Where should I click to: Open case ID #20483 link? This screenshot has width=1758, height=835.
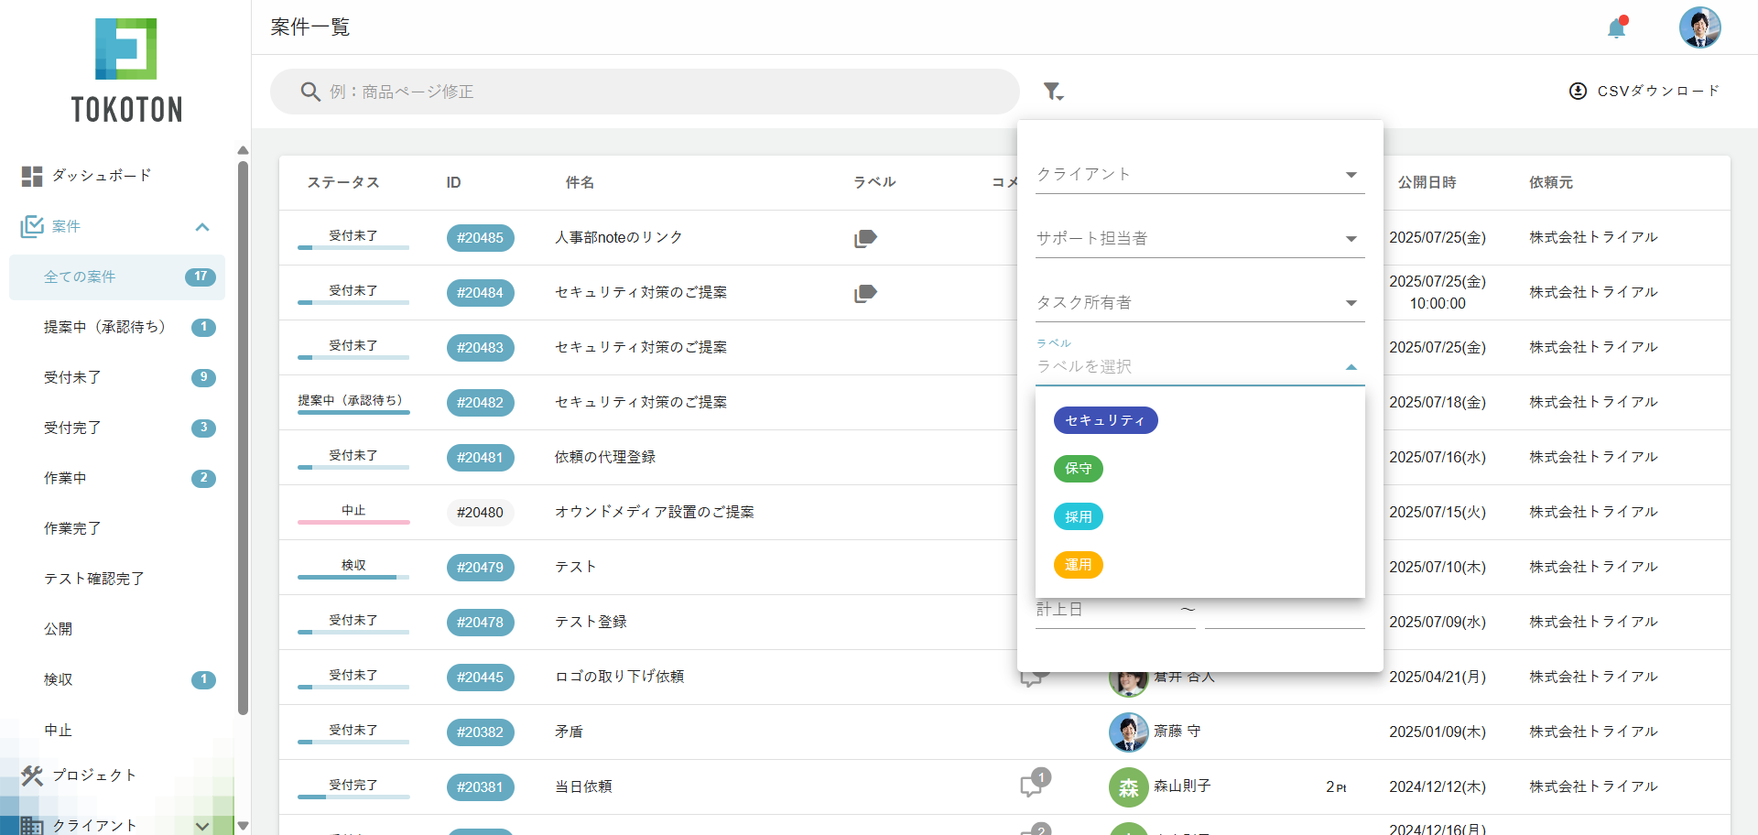tap(480, 348)
